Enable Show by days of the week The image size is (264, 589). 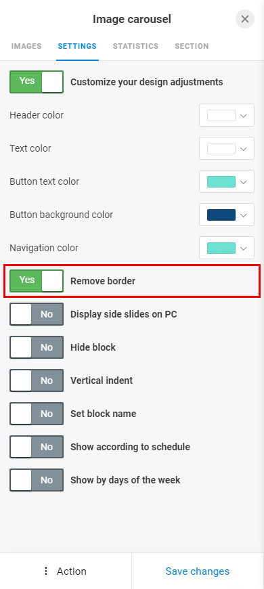point(37,480)
